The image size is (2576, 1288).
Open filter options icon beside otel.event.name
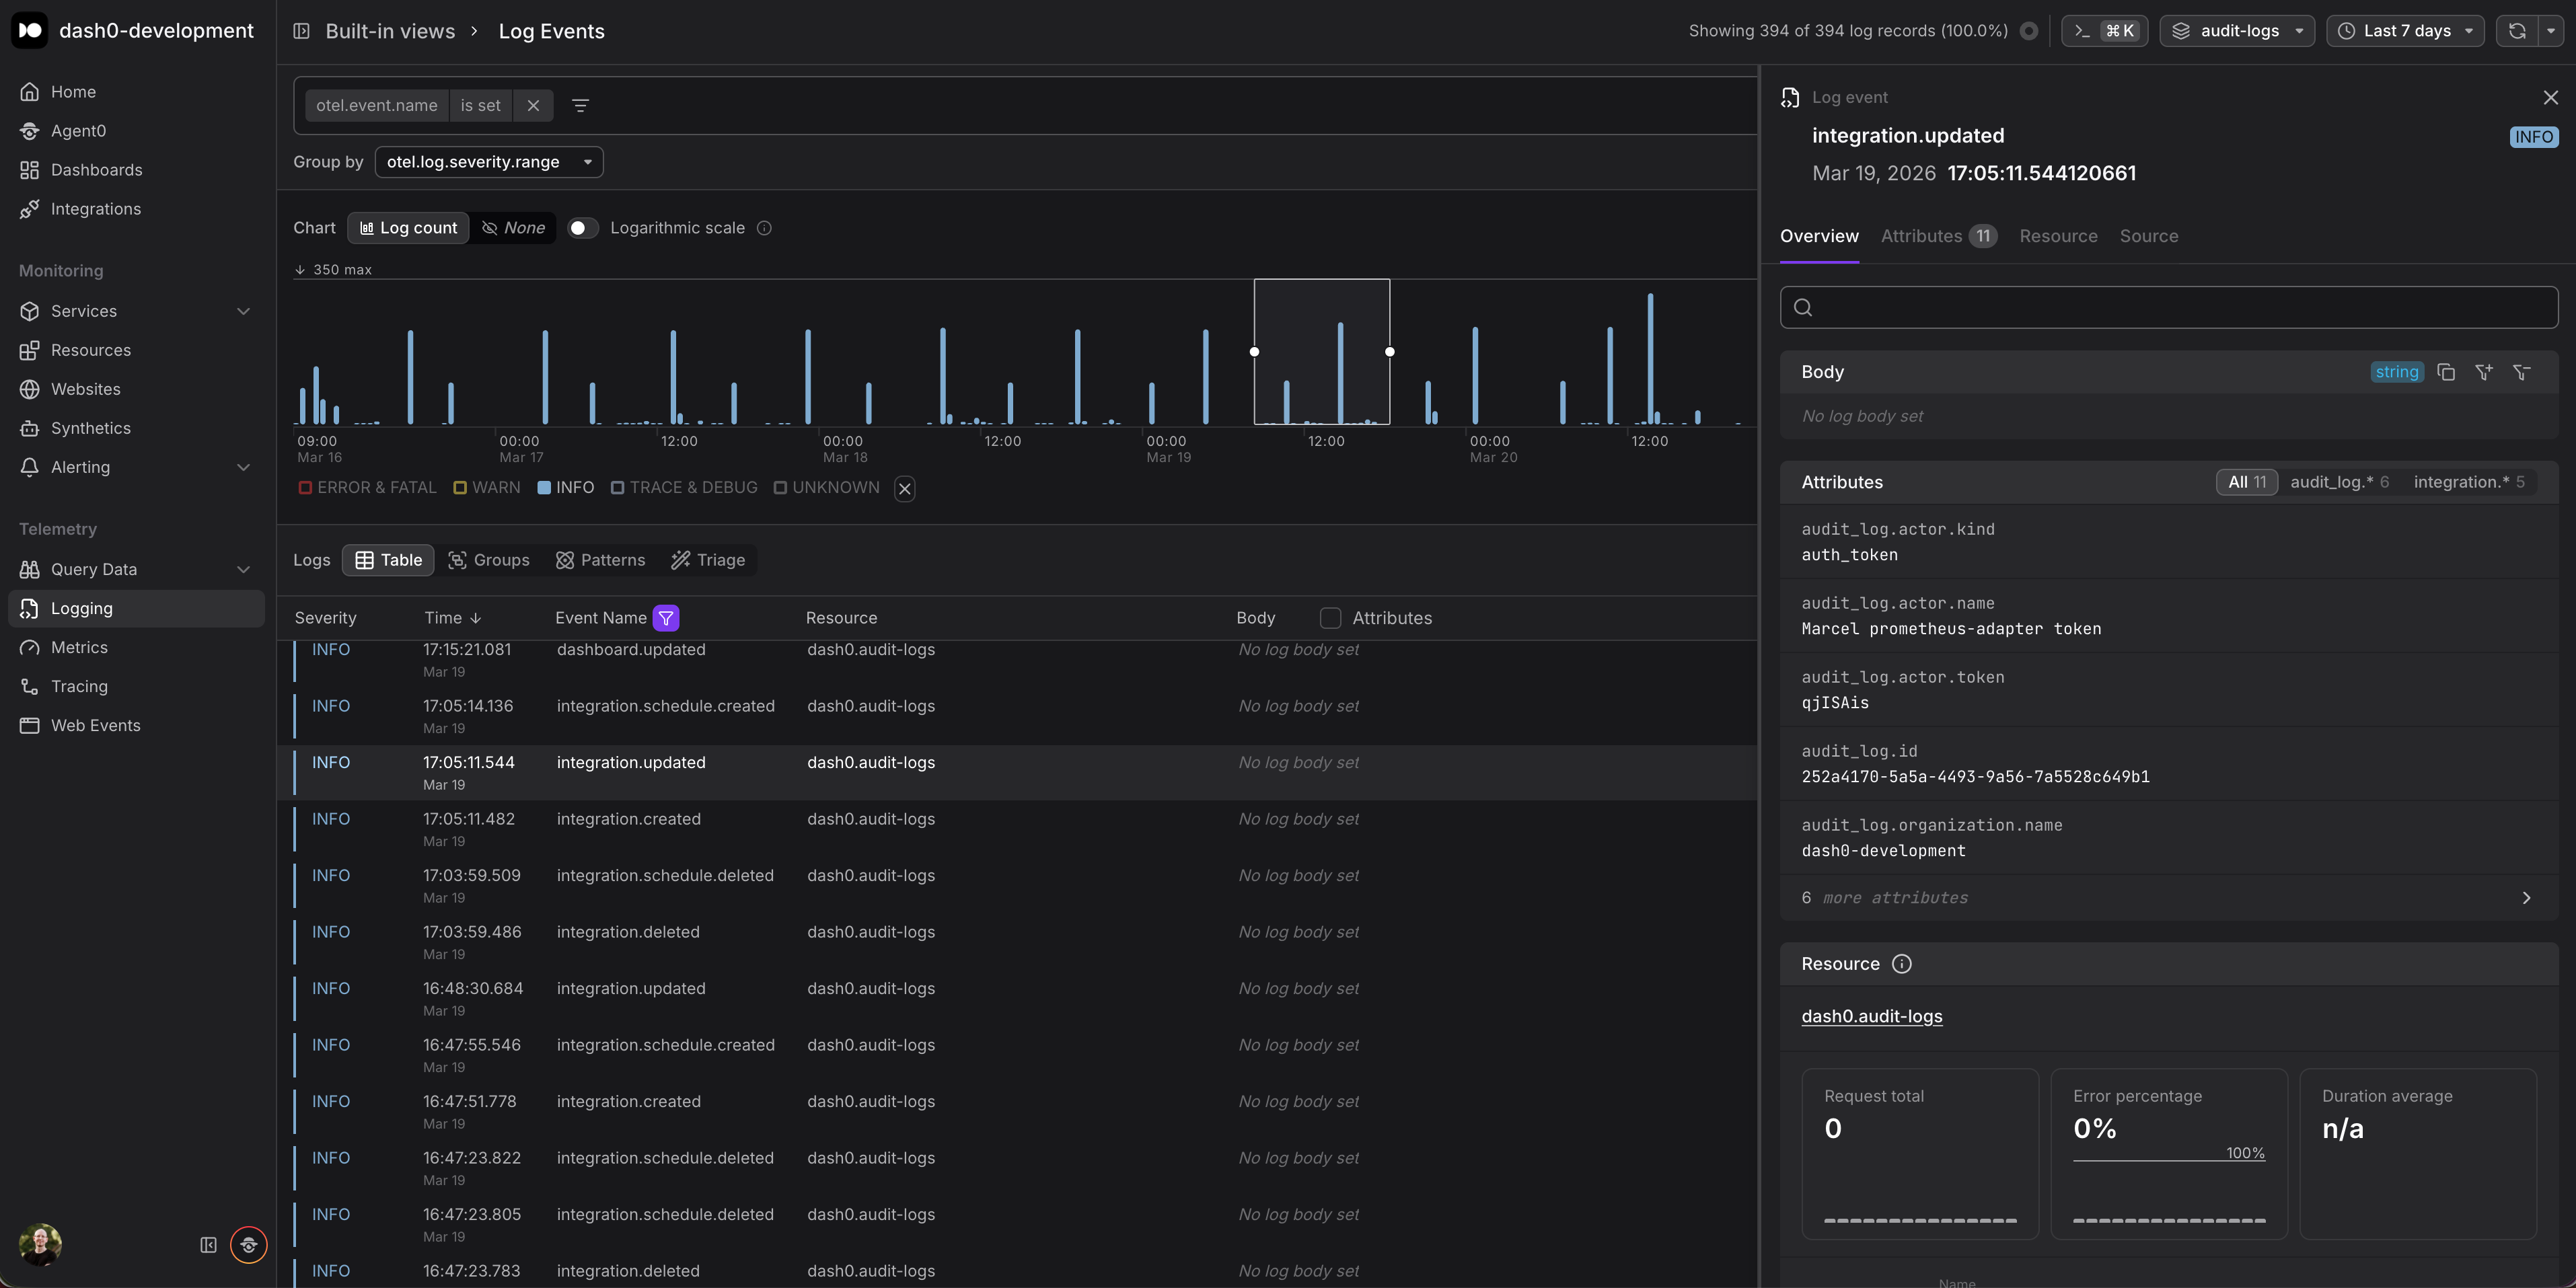coord(580,106)
